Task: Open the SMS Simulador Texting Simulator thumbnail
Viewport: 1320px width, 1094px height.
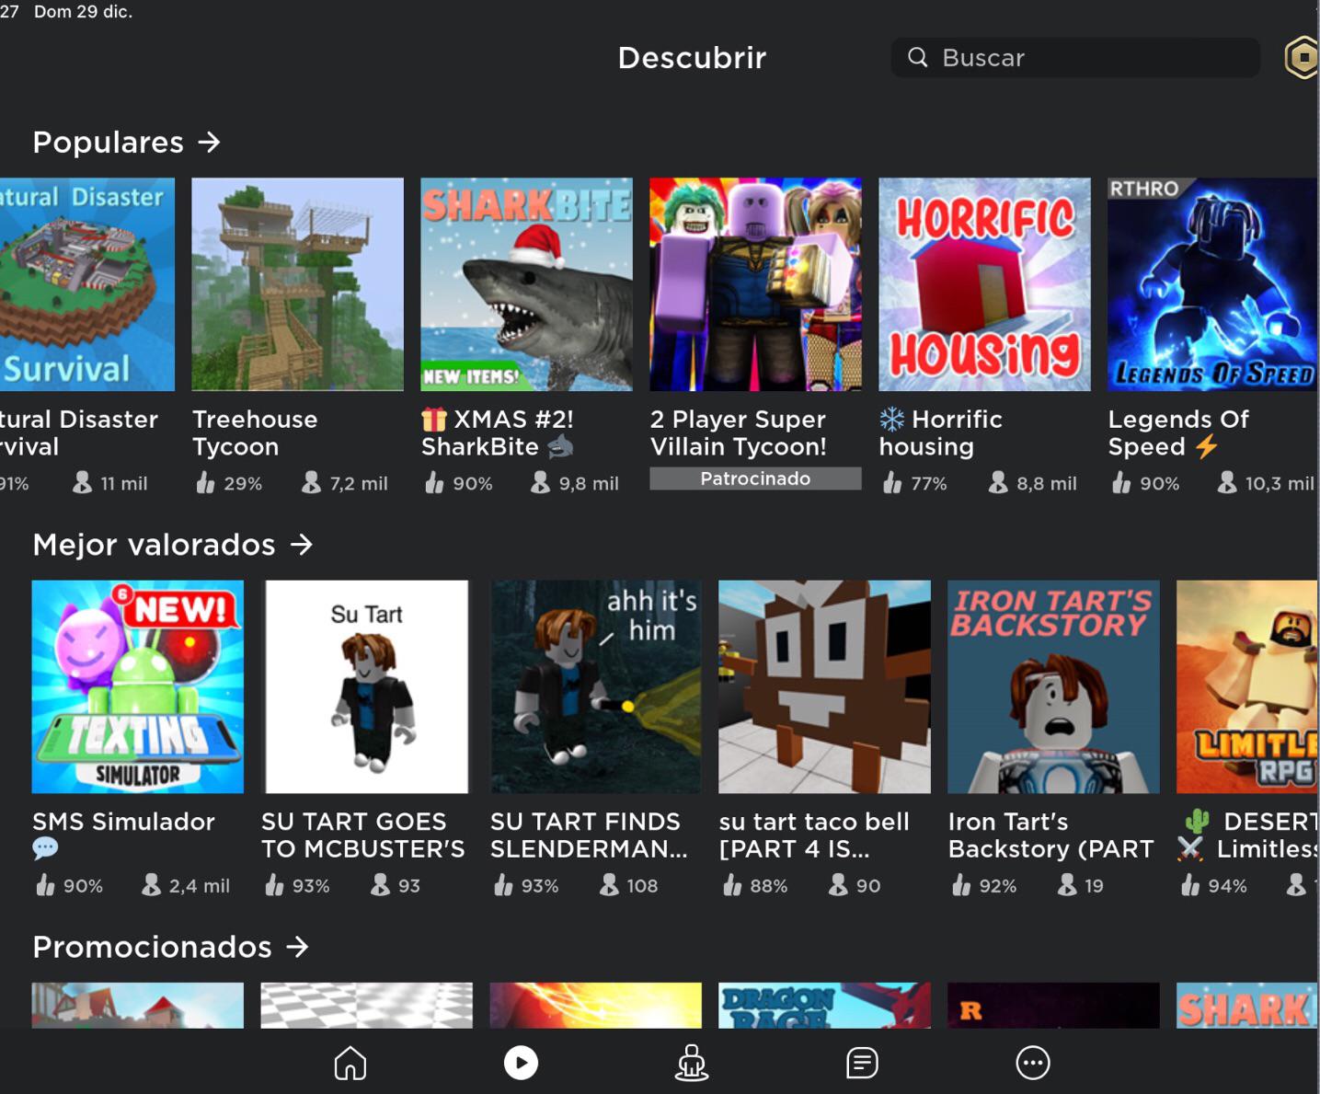Action: point(138,686)
